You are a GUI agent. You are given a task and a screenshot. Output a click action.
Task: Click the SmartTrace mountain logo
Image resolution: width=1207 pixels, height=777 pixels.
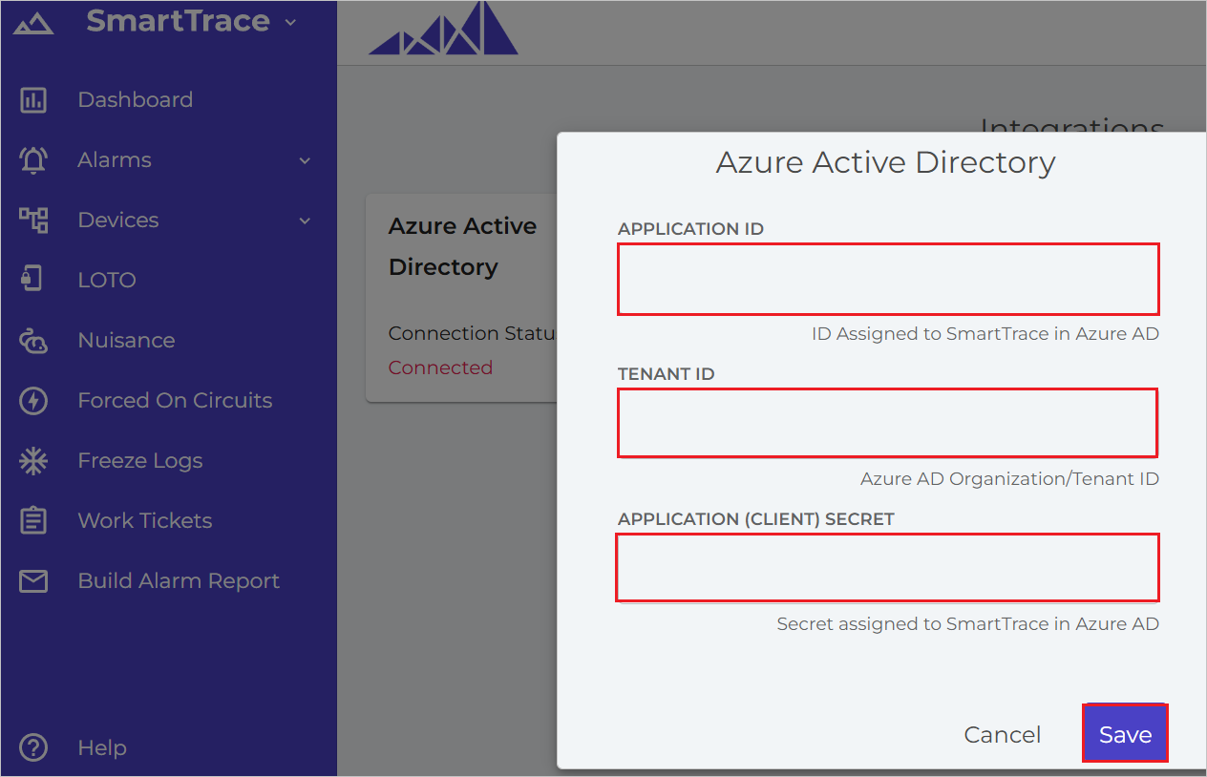coord(32,21)
